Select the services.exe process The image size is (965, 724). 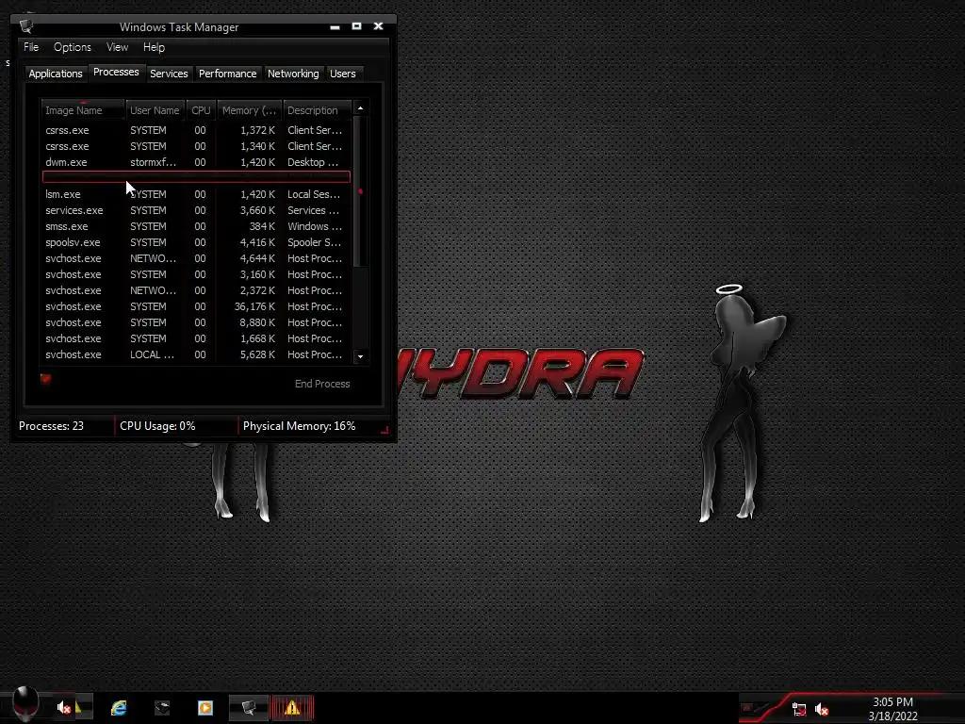pos(196,210)
